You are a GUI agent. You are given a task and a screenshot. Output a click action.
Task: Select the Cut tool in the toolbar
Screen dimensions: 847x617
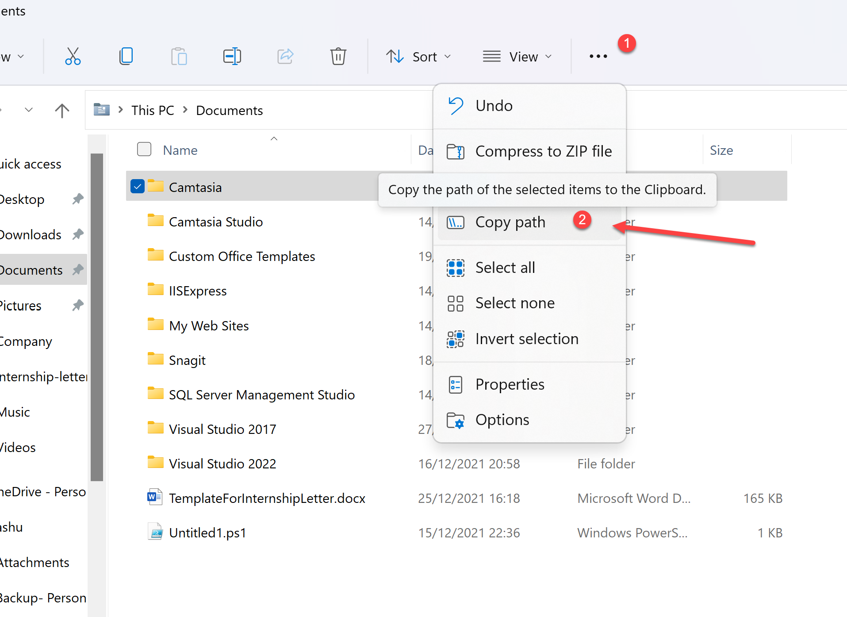coord(73,56)
